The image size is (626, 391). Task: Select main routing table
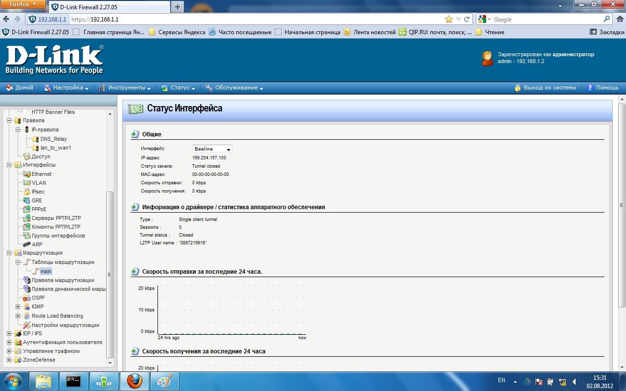(46, 271)
